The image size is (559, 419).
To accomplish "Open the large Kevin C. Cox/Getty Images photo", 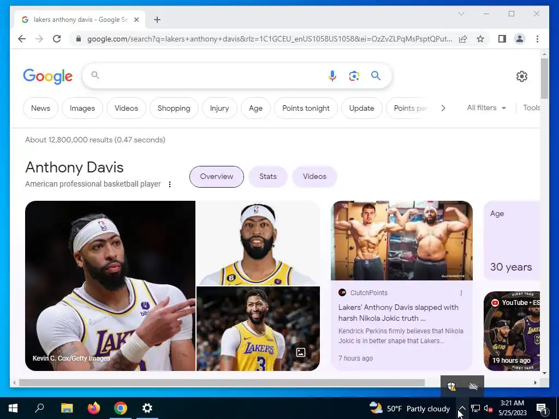I will [x=110, y=286].
